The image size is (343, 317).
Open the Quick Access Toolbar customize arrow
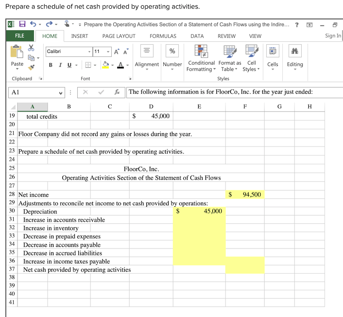click(80, 24)
